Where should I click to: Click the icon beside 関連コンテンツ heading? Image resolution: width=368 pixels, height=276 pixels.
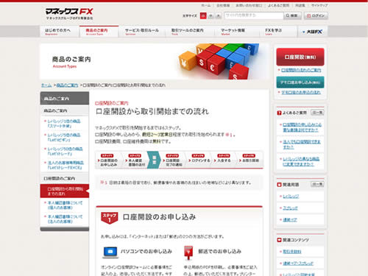coord(279,240)
